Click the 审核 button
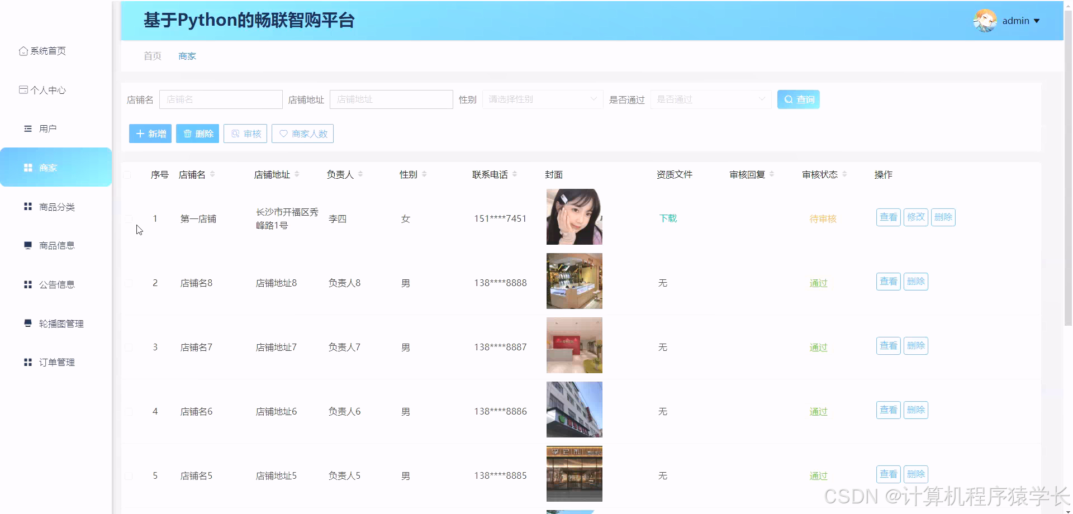This screenshot has height=514, width=1073. point(245,134)
